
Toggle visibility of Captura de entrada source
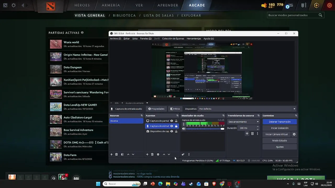click(x=172, y=126)
